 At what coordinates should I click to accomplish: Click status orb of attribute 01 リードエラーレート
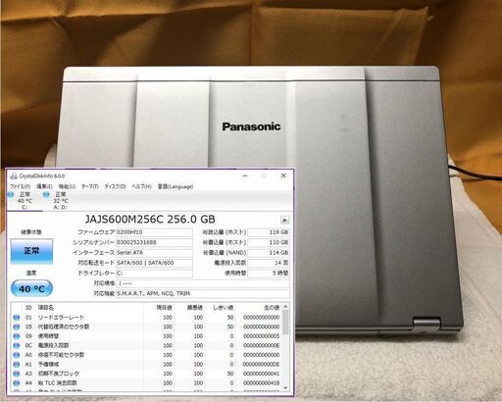click(17, 318)
